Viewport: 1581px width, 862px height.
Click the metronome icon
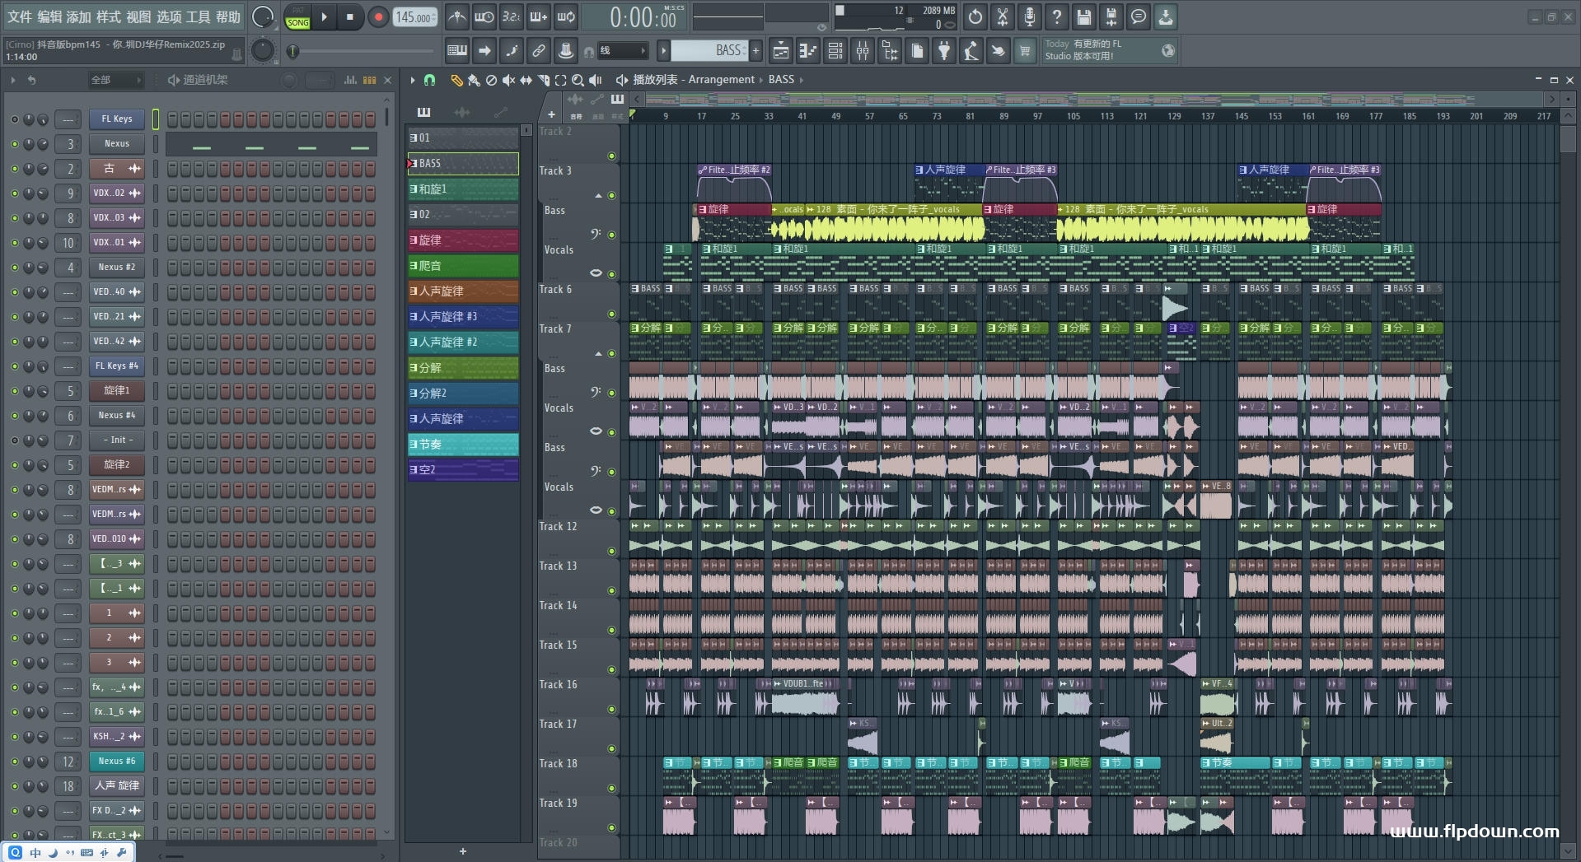[x=457, y=16]
